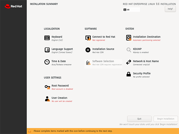179x134 pixels.
Task: Click the warning icon in the bottom bar
Action: pyautogui.click(x=30, y=131)
